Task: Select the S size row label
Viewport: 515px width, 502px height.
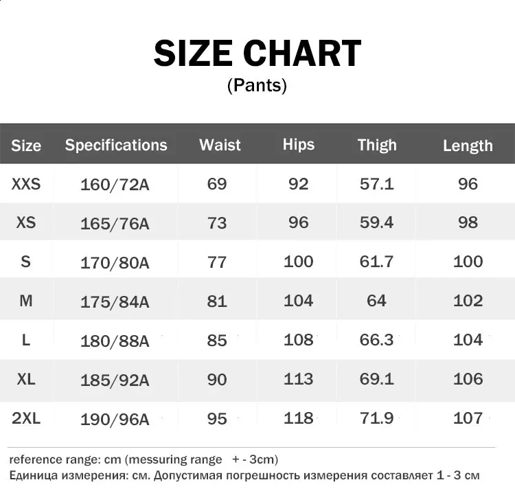Action: [26, 262]
